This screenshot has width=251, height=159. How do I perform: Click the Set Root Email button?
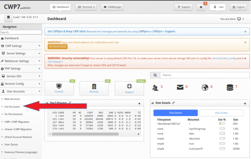57,47
